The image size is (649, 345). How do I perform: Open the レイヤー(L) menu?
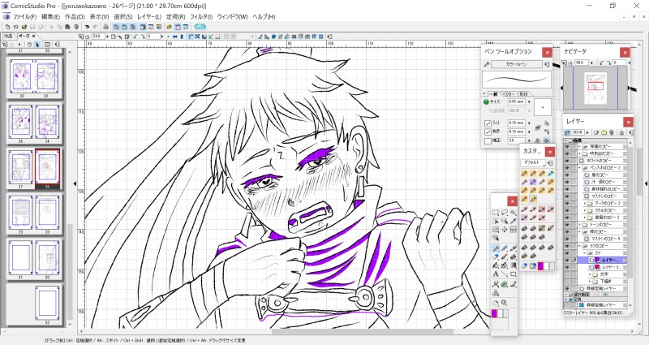149,17
